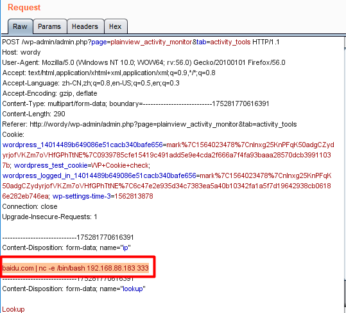Click the wordpress_test_cookie parameter name

point(51,165)
